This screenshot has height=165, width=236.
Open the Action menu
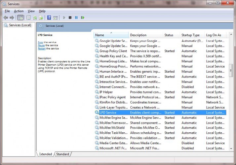tap(19, 11)
